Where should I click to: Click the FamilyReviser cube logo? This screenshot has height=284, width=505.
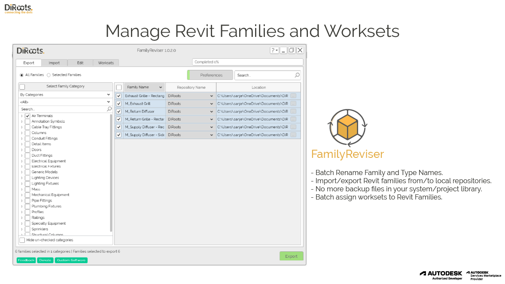[x=347, y=128]
